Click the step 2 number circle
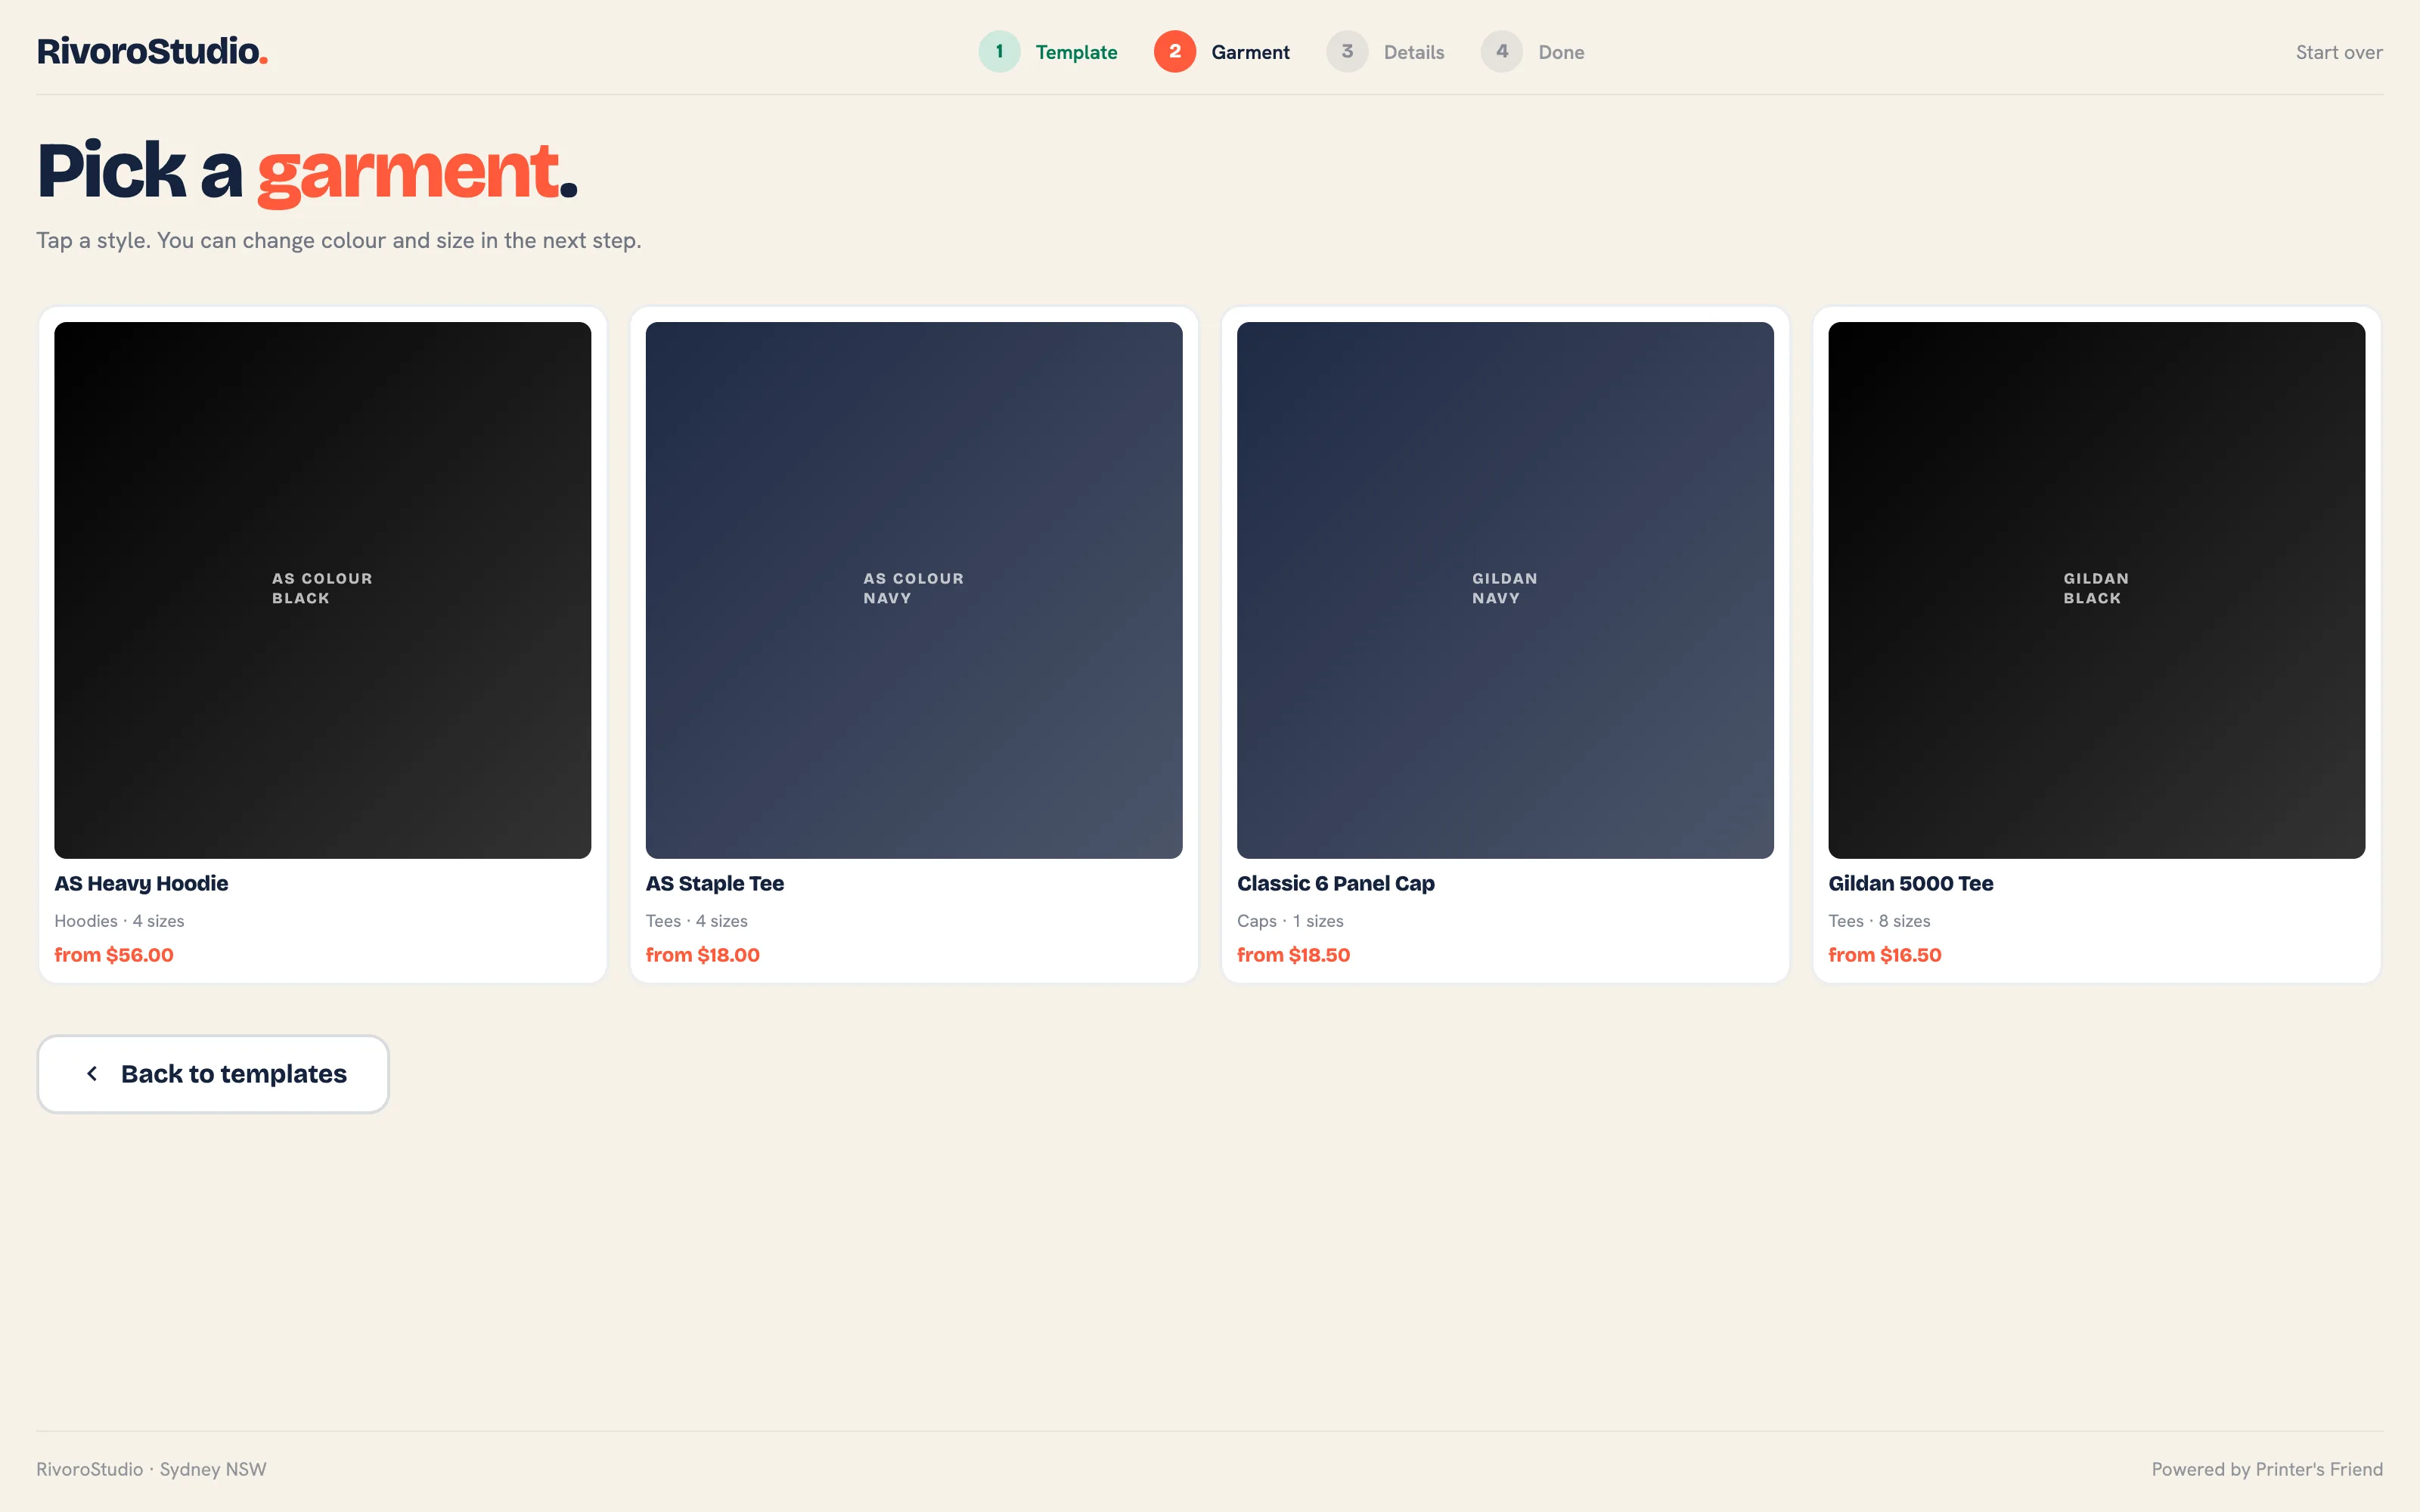 coord(1175,51)
